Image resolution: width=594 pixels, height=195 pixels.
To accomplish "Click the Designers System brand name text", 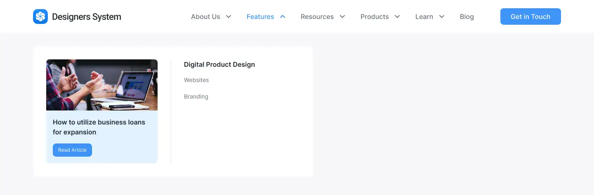I will (87, 17).
